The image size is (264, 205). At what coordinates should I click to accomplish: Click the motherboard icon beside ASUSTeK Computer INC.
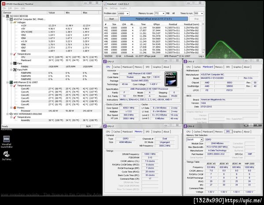click(11, 19)
